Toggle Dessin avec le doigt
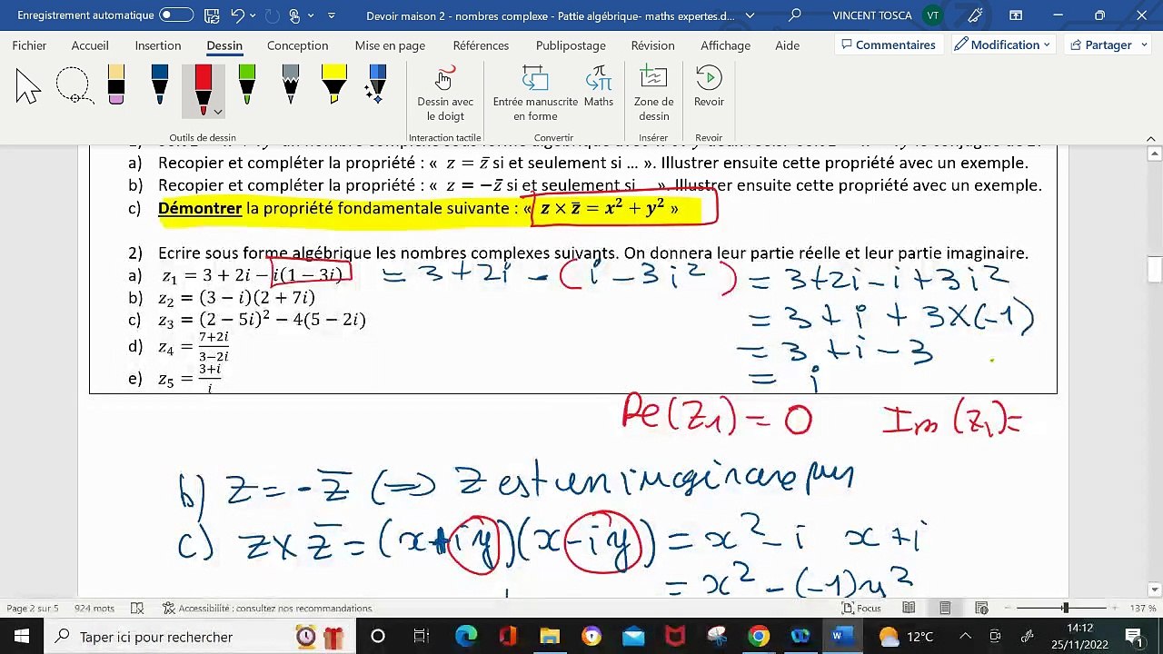 pos(445,94)
